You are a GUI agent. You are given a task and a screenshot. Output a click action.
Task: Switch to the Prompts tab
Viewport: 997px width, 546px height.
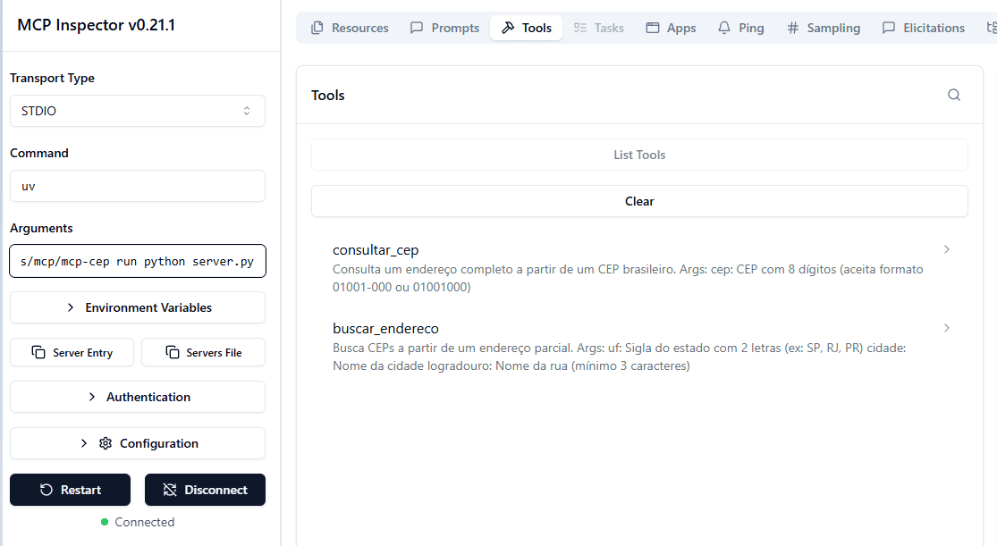point(444,28)
